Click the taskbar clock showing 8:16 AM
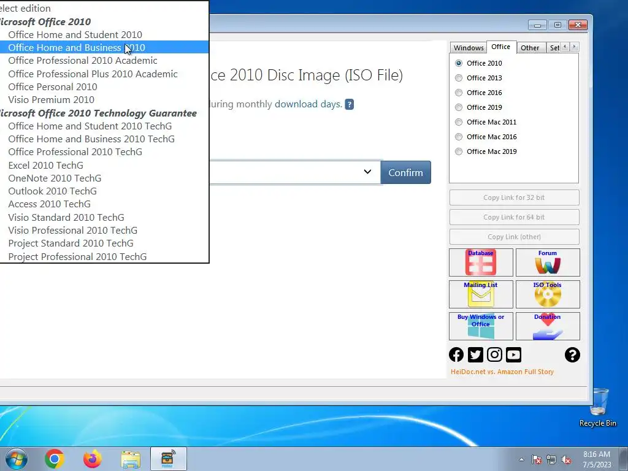628x471 pixels. click(597, 459)
